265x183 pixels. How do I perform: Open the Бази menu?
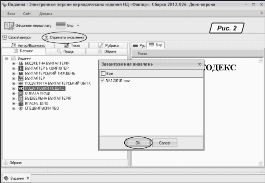pyautogui.click(x=11, y=14)
